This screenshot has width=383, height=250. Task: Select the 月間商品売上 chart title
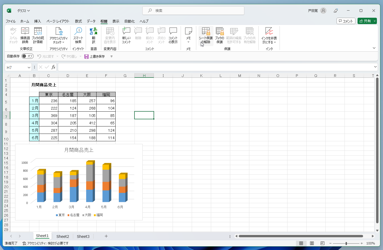point(79,150)
